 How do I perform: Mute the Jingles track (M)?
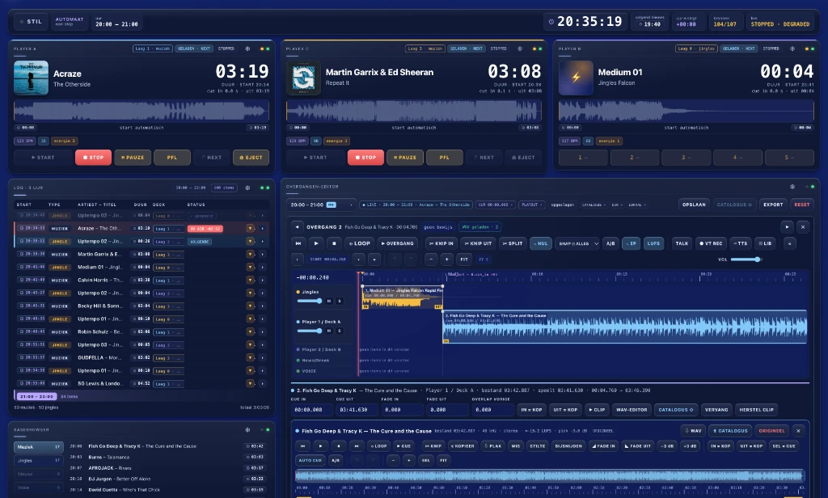click(329, 301)
